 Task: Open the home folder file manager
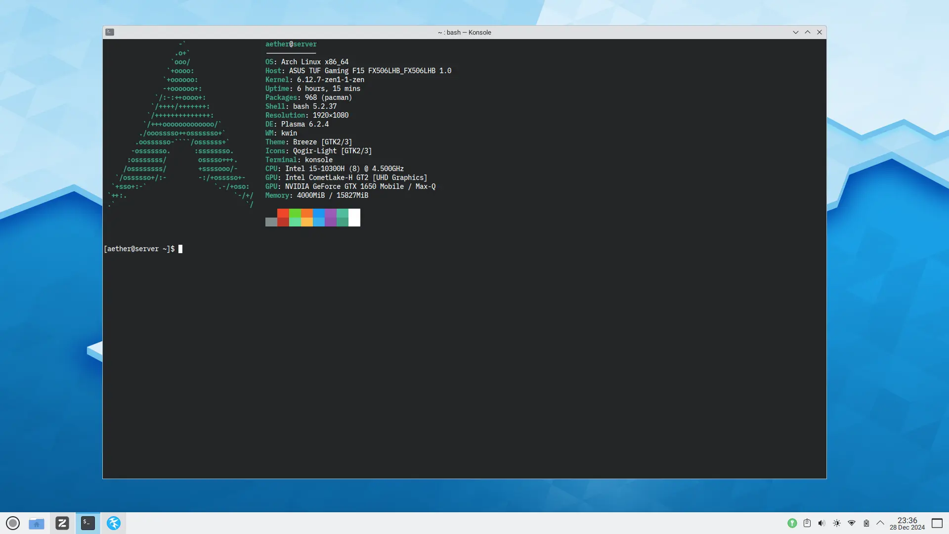pyautogui.click(x=37, y=523)
